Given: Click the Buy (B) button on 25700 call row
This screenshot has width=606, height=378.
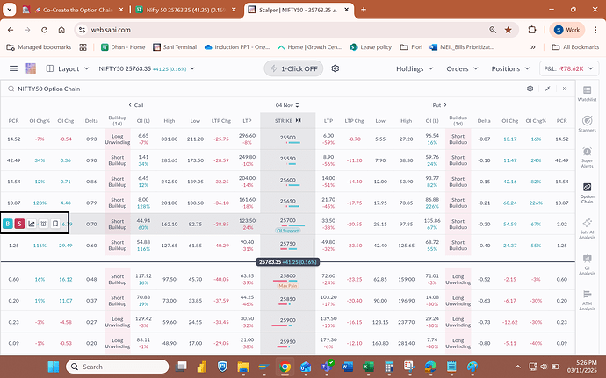Looking at the screenshot, I should 7,224.
